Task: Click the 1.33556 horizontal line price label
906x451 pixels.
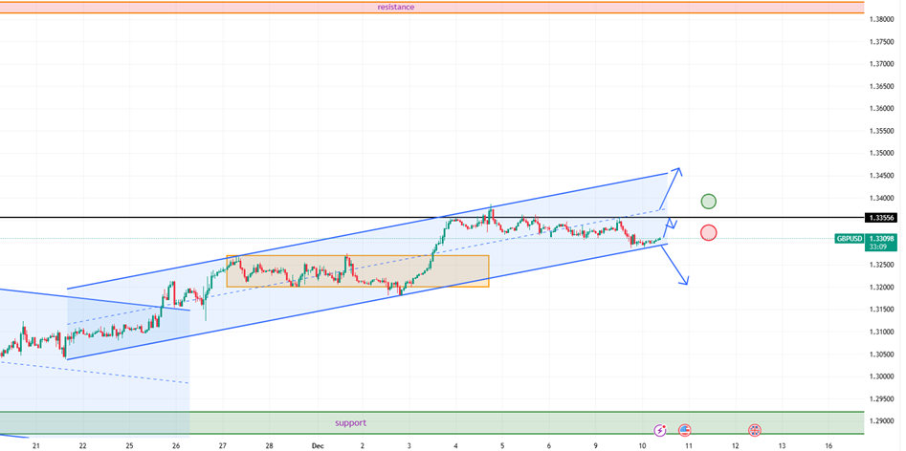Action: (881, 218)
